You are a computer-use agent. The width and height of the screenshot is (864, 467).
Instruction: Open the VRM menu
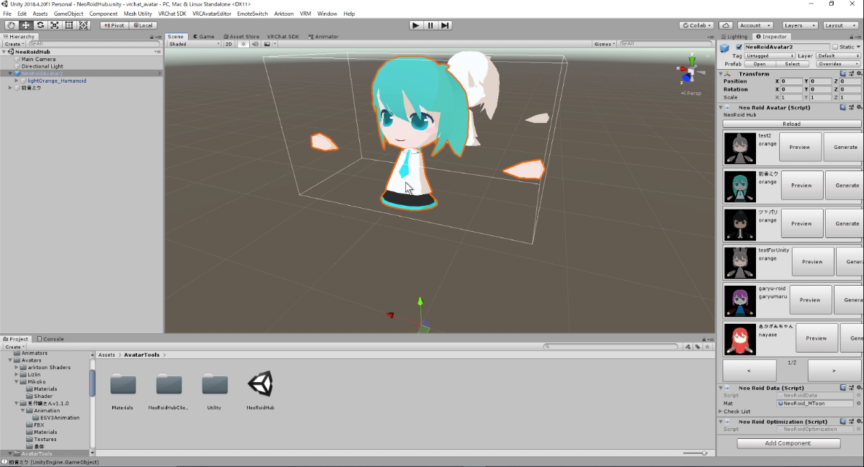coord(305,14)
